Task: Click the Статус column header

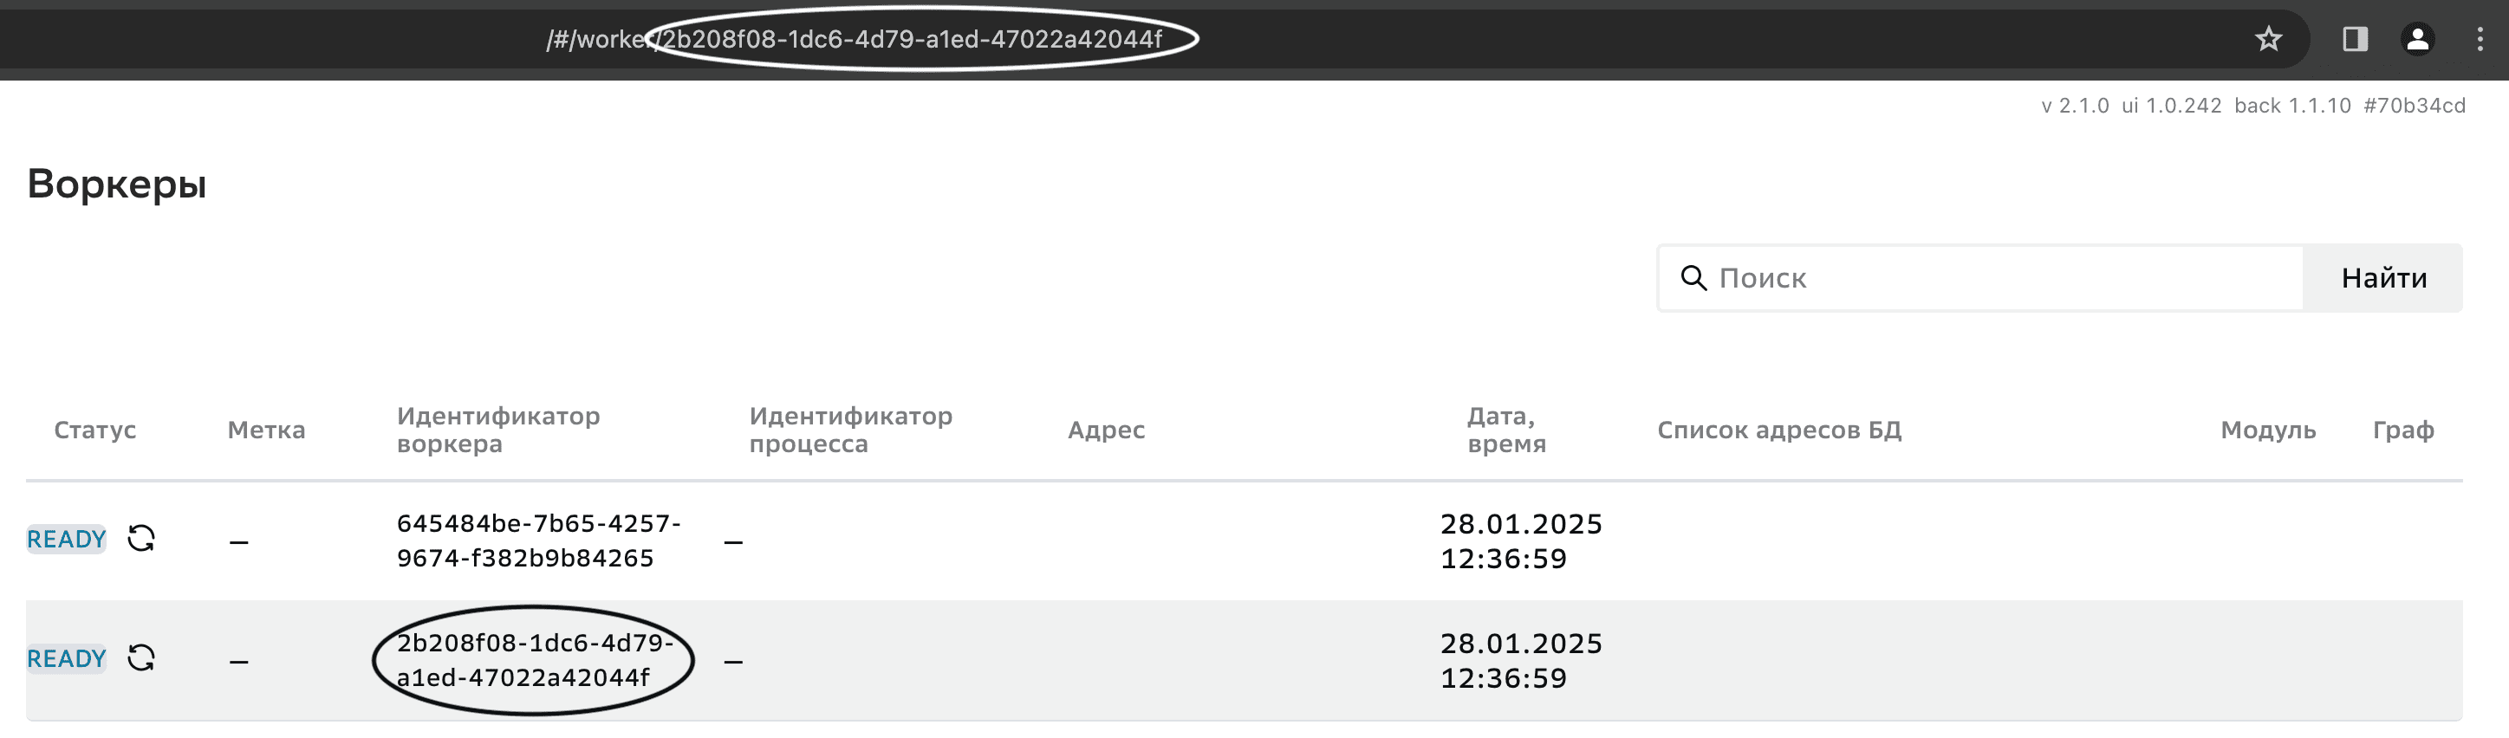Action: pyautogui.click(x=94, y=430)
